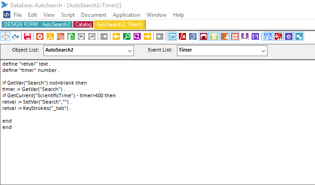The height and width of the screenshot is (185, 315).
Task: Click the blue stacked documents icon
Action: [x=193, y=37]
